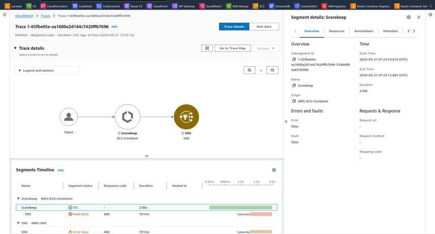Viewport: 435px width, 234px height.
Task: Open segment details panel settings gear
Action: 408,17
